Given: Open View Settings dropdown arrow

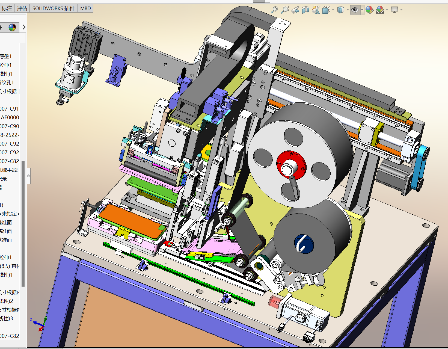Looking at the screenshot, I should tap(401, 10).
